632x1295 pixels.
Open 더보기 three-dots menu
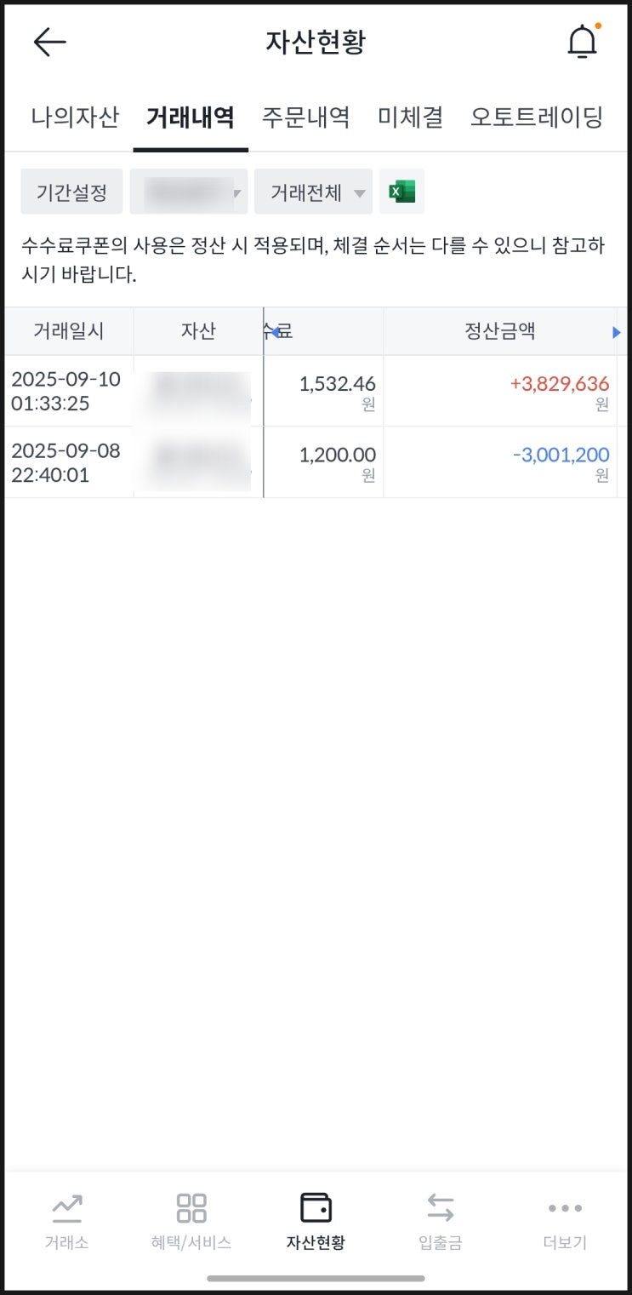565,1207
